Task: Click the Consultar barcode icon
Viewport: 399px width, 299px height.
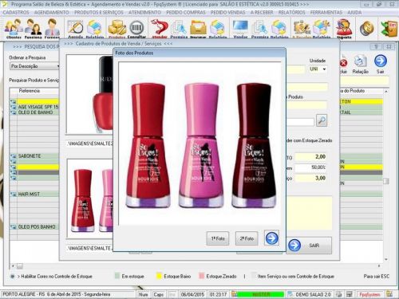Action: point(136,29)
